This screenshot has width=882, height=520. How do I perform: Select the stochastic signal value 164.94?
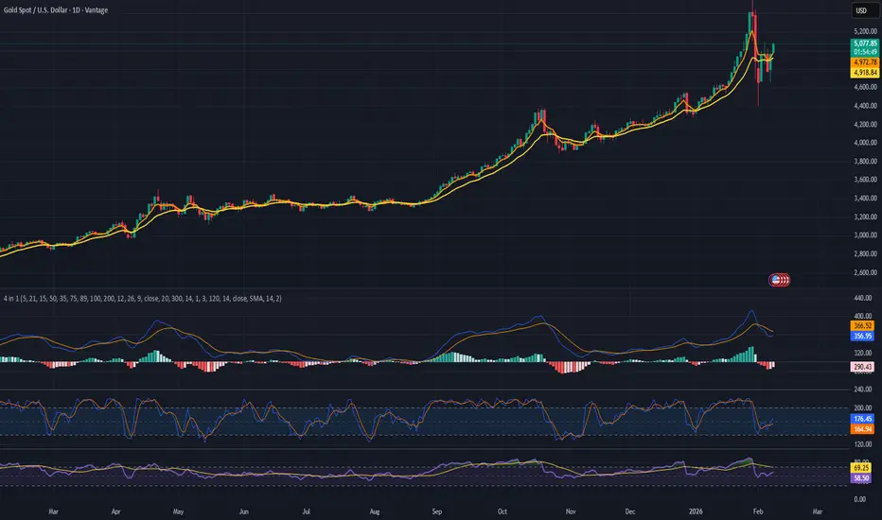point(862,429)
